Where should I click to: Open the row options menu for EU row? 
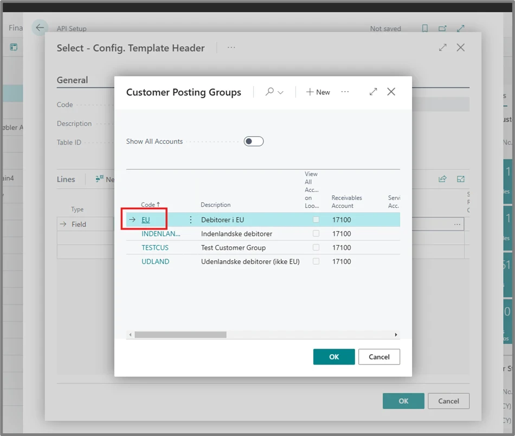point(190,220)
